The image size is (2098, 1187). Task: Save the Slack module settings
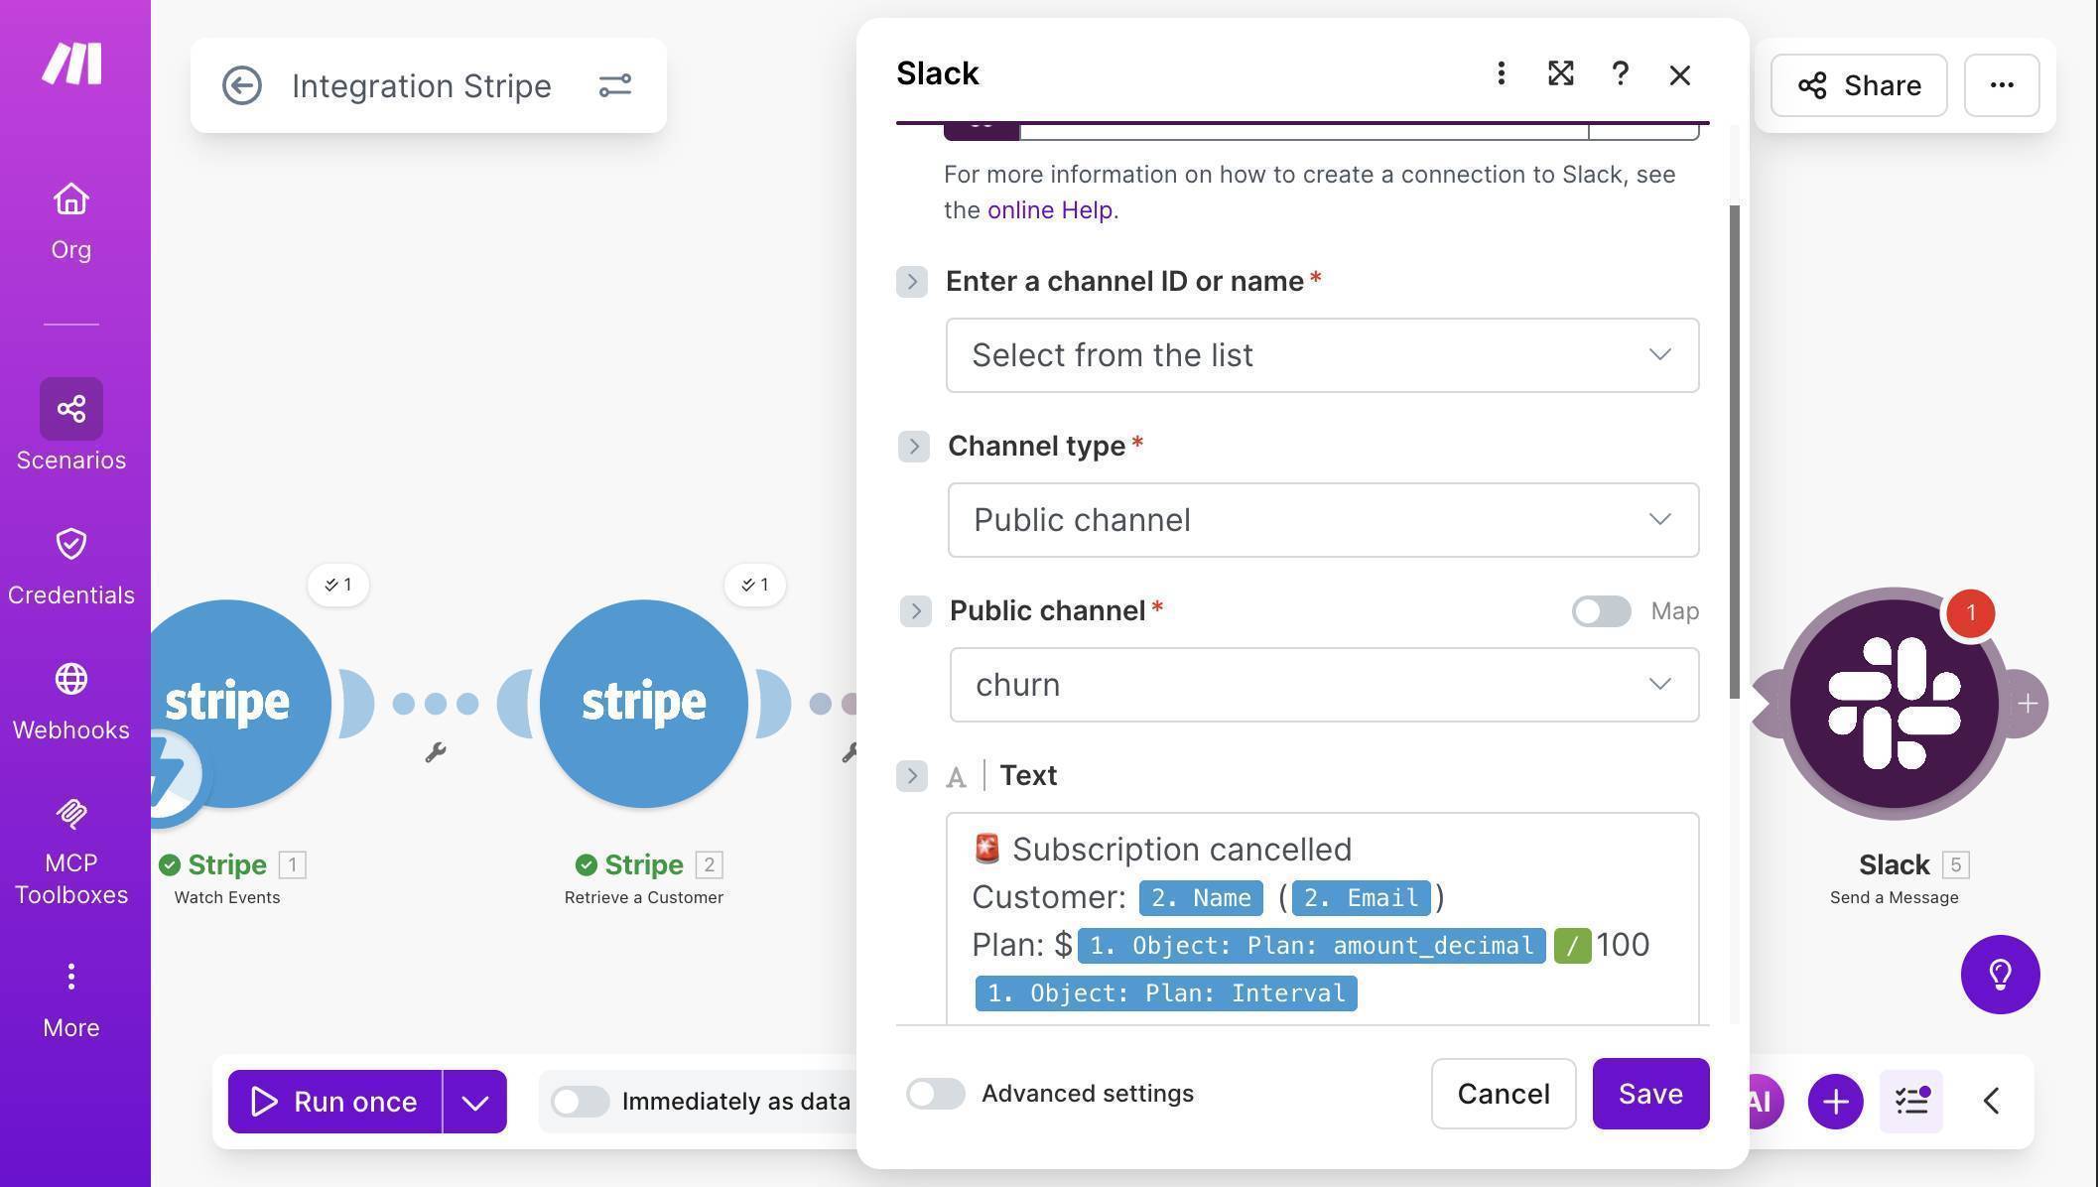[x=1650, y=1094]
